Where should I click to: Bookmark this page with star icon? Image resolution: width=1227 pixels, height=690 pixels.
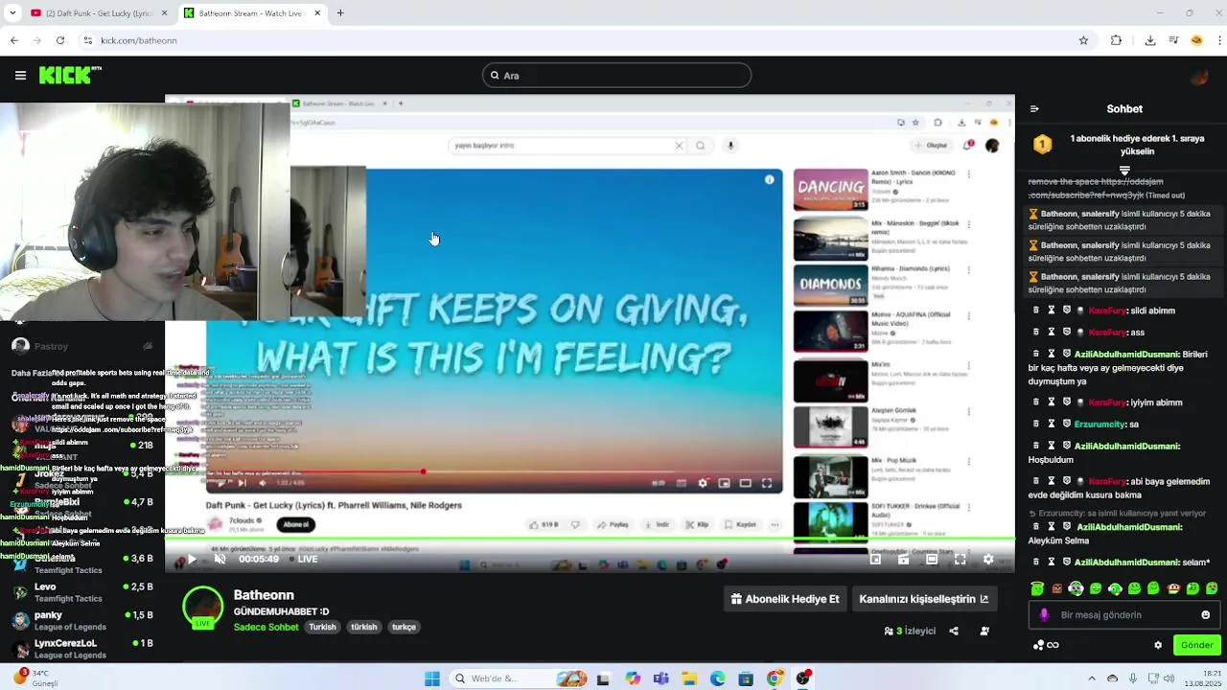[1083, 40]
